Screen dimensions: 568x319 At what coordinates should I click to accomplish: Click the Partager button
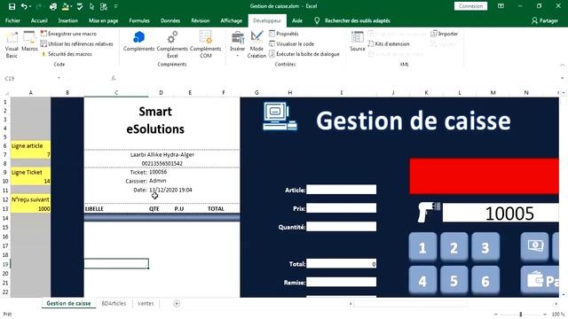(x=545, y=20)
